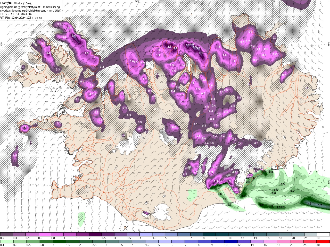330x247 pixels.
Task: Click the '2.6' snowfall value on the map
Action: click(x=169, y=47)
